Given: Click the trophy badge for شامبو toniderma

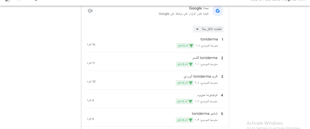Looking at the screenshot, I should [184, 120].
